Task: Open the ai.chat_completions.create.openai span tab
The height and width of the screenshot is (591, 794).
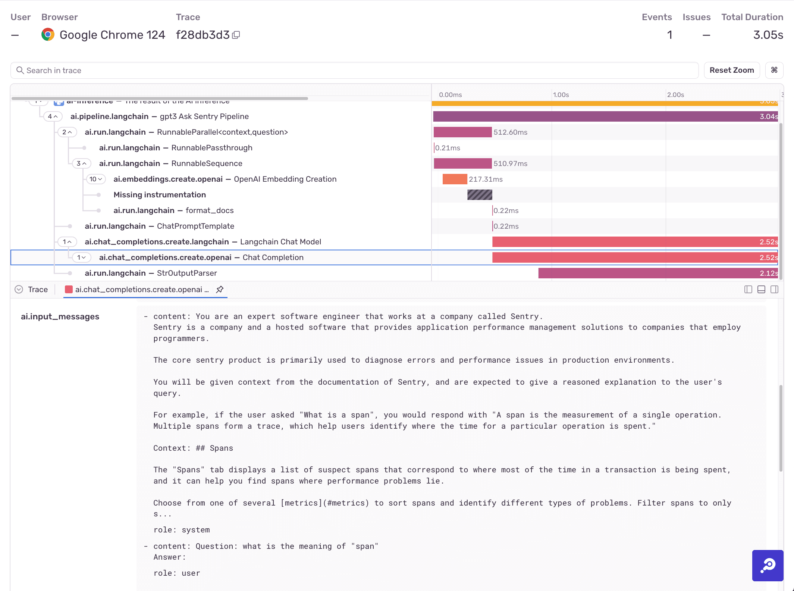Action: (142, 289)
